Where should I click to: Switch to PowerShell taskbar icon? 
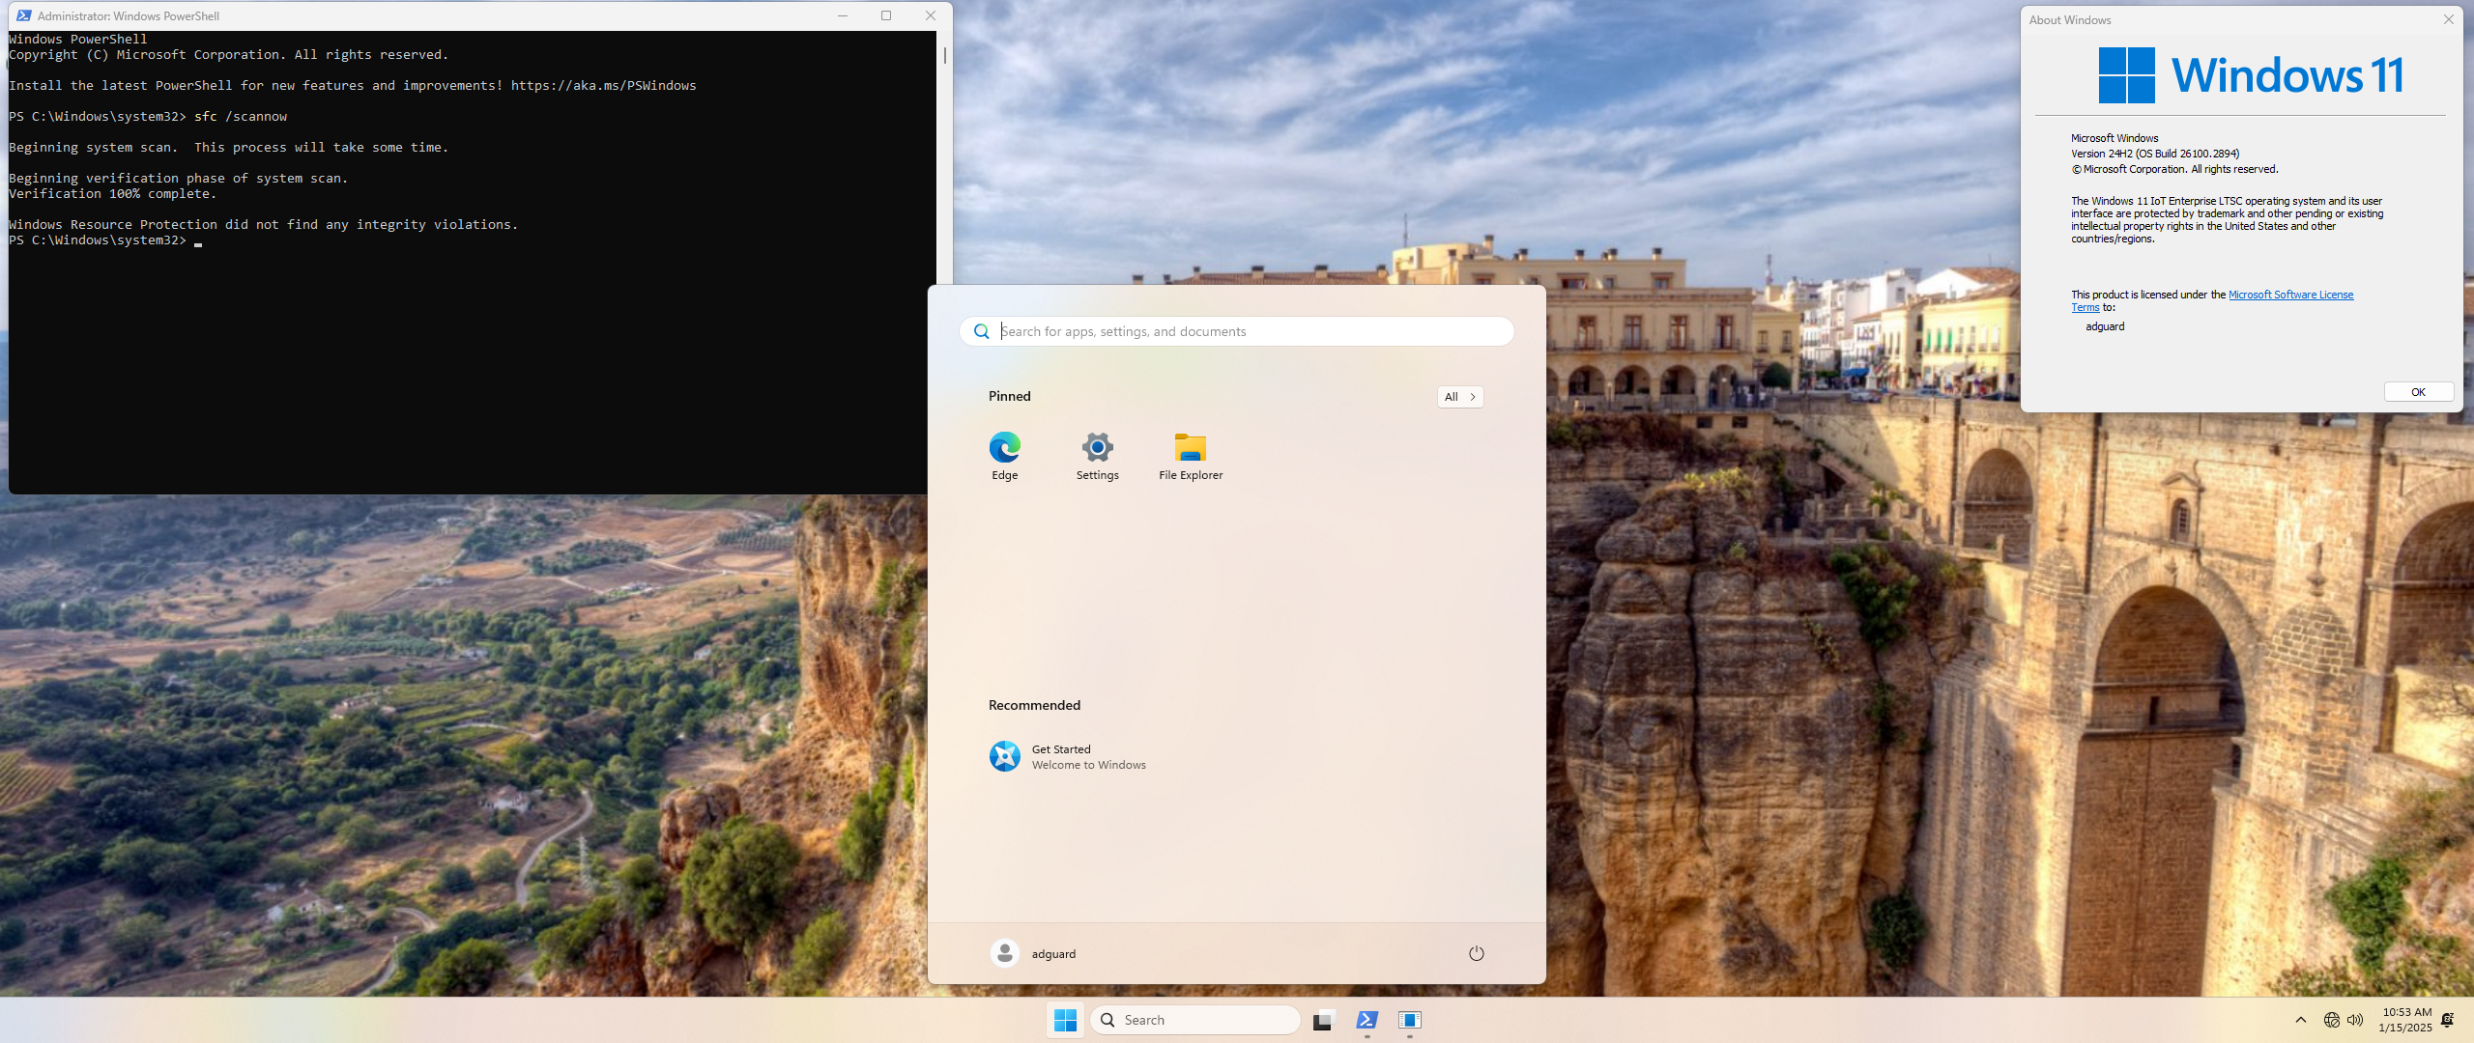point(1366,1020)
